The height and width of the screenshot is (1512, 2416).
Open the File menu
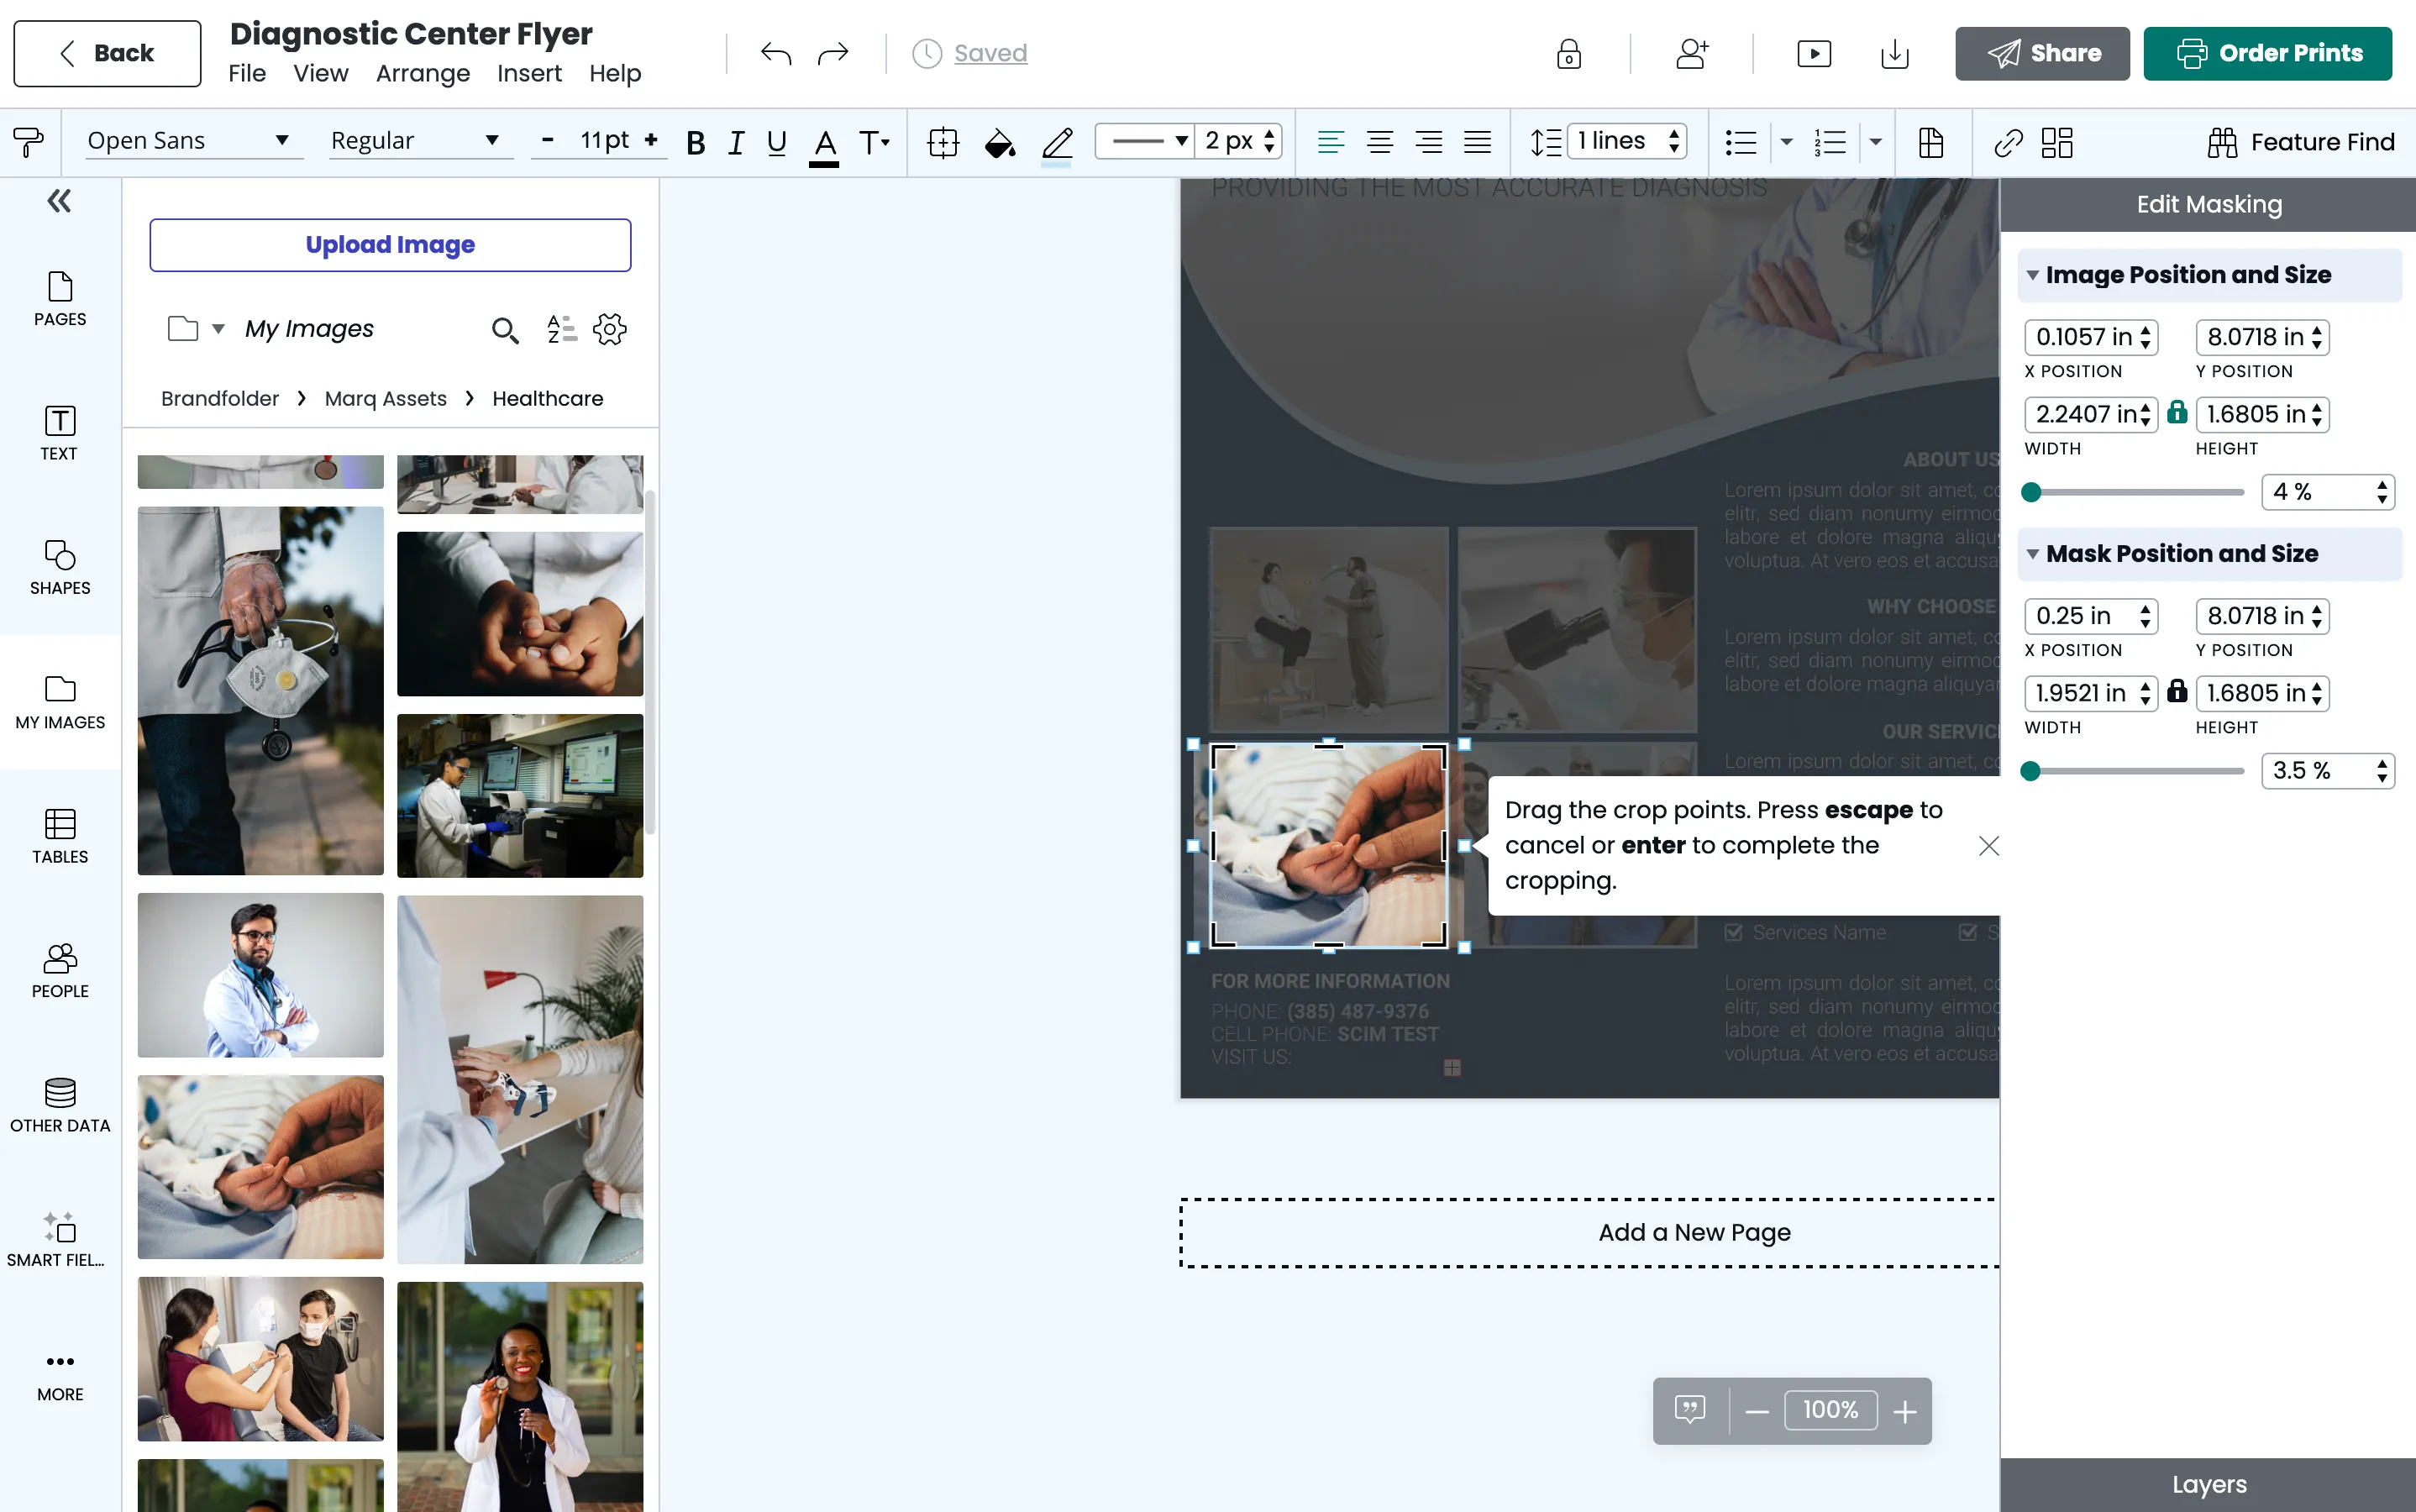click(247, 74)
